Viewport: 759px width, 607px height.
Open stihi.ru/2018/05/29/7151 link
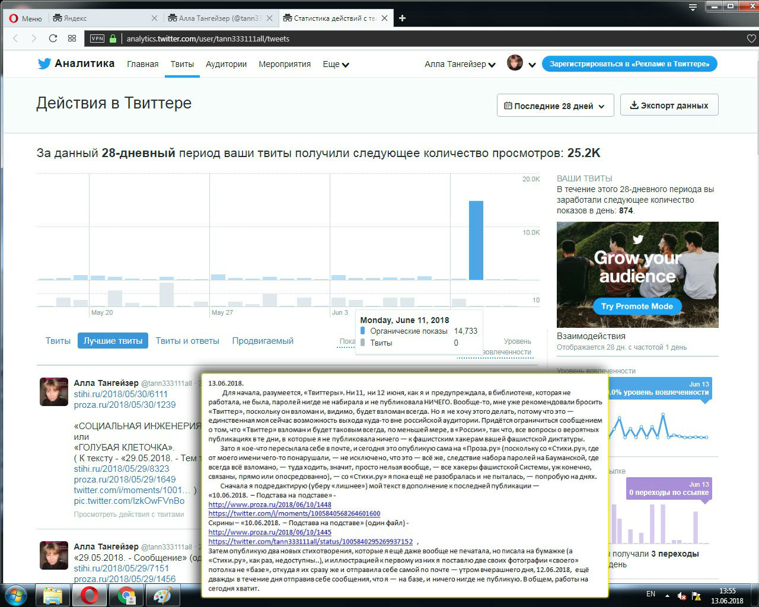coord(121,568)
